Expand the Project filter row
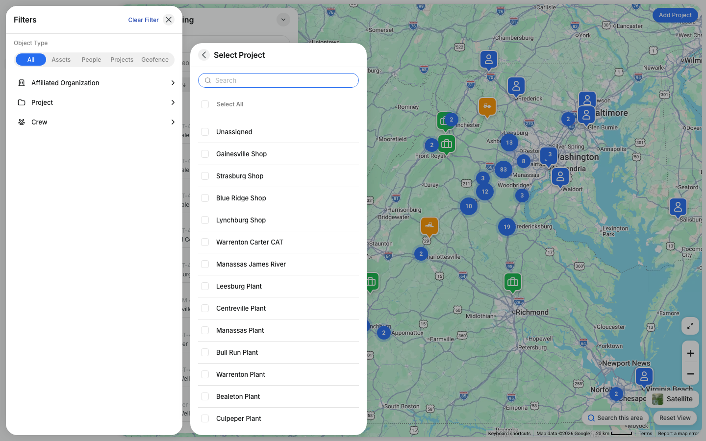 94,102
